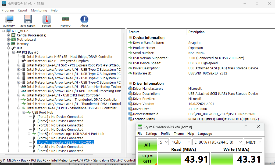Click the Central Processor(s) chip icon
The height and width of the screenshot is (165, 275).
tap(13, 35)
